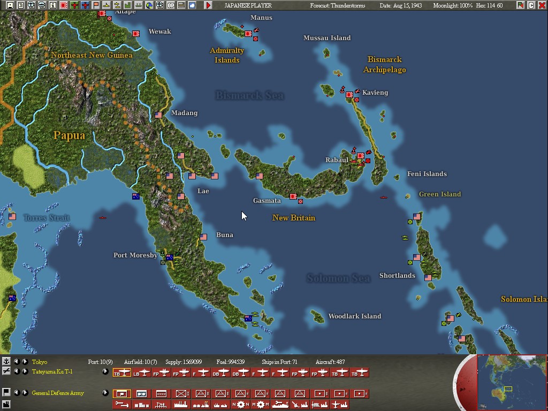
Task: Click the flag icon beside General Defence Army
Action: pos(6,392)
